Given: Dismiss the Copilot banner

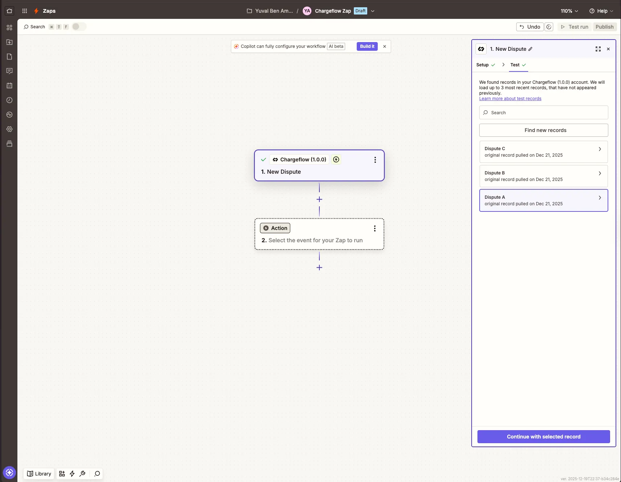Looking at the screenshot, I should click(x=385, y=46).
